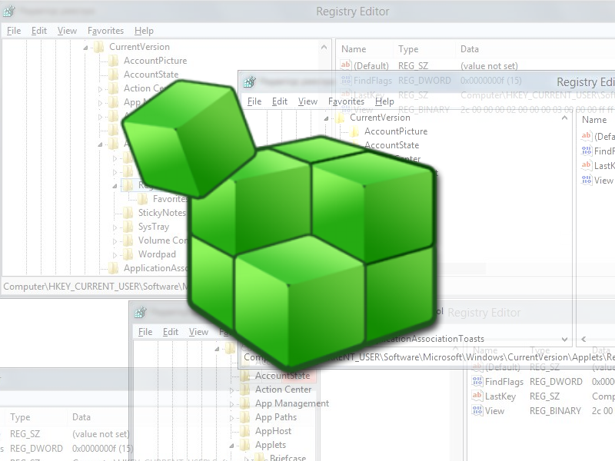Click the SysTray folder icon in the top-left window
Image resolution: width=615 pixels, height=461 pixels.
pos(128,227)
